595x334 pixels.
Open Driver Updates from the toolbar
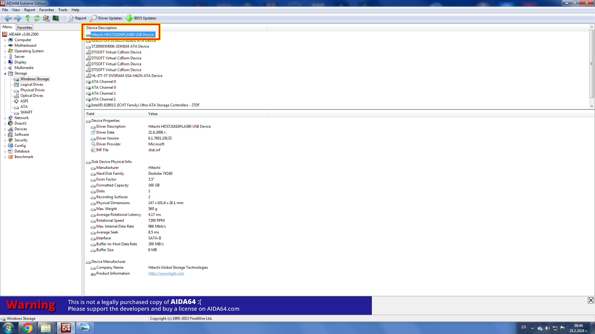point(106,18)
